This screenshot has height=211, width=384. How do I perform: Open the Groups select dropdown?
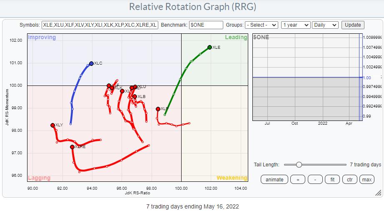click(262, 25)
